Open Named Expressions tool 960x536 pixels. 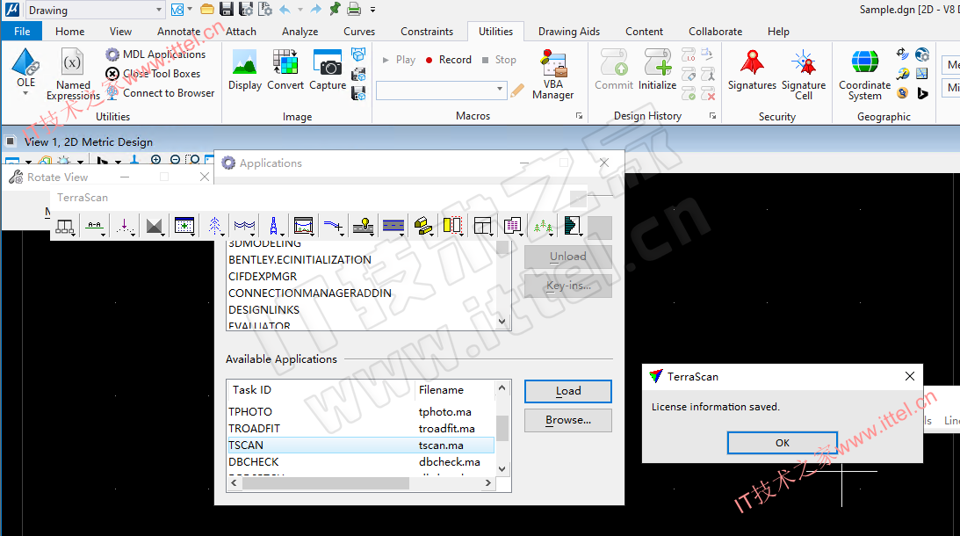73,74
